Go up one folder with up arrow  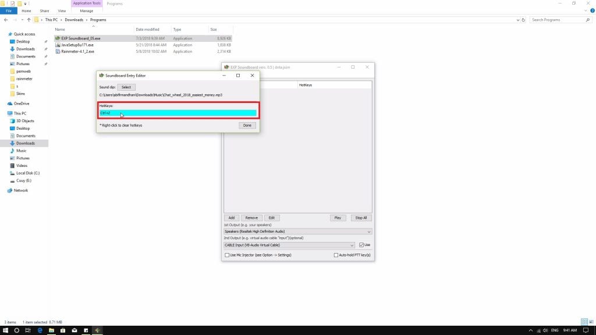click(29, 20)
